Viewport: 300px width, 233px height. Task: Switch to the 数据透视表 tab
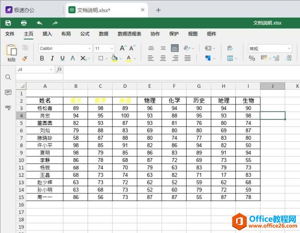pyautogui.click(x=129, y=34)
